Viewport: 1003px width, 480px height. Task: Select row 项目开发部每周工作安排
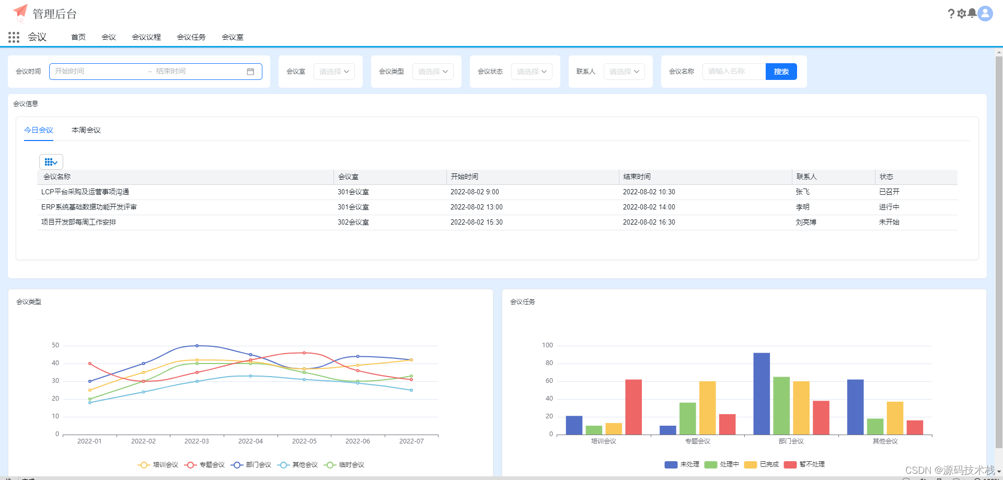(497, 223)
